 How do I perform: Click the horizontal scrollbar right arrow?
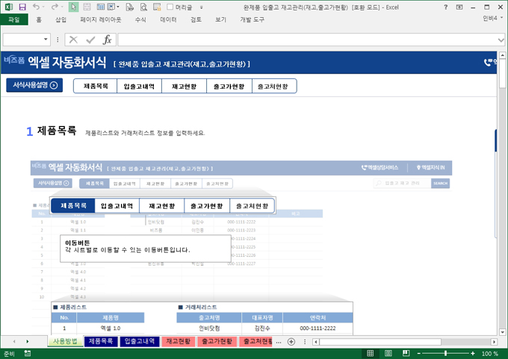(494, 342)
